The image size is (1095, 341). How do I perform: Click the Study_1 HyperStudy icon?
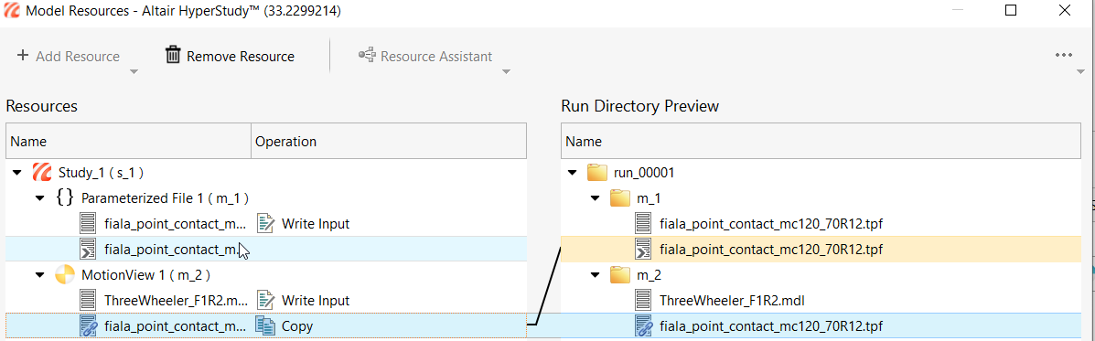[x=41, y=172]
